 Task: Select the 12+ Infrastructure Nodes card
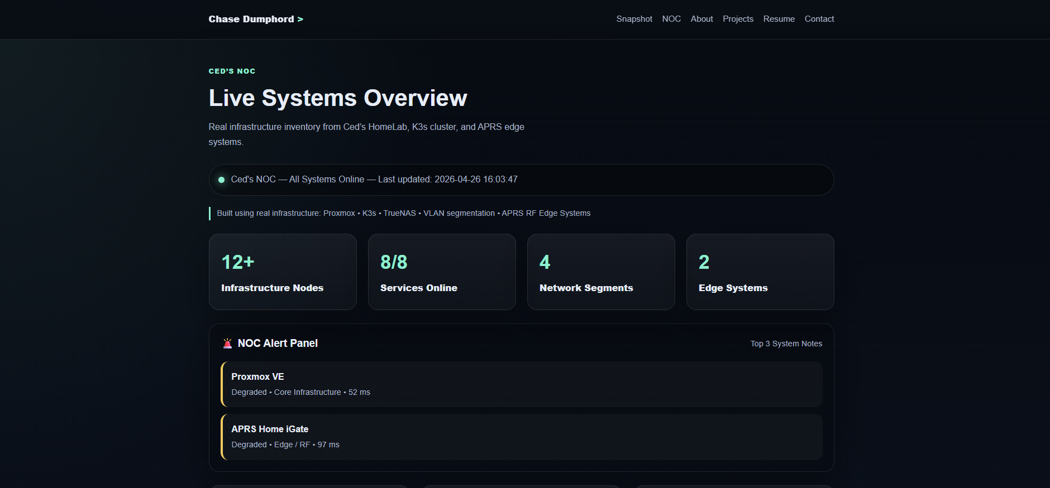point(283,272)
